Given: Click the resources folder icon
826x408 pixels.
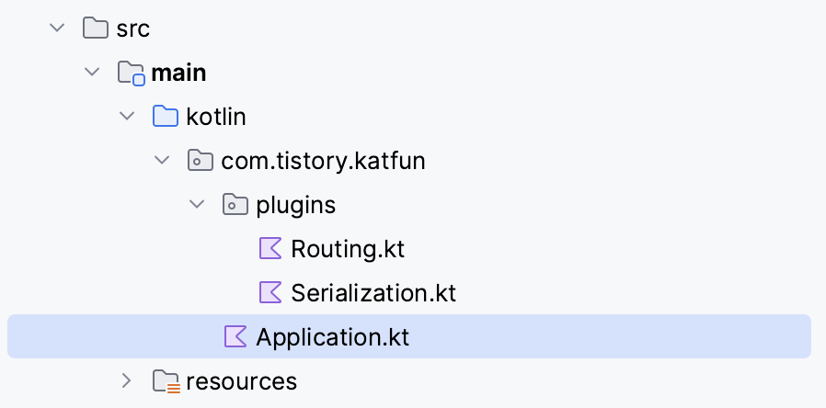Looking at the screenshot, I should tap(166, 381).
